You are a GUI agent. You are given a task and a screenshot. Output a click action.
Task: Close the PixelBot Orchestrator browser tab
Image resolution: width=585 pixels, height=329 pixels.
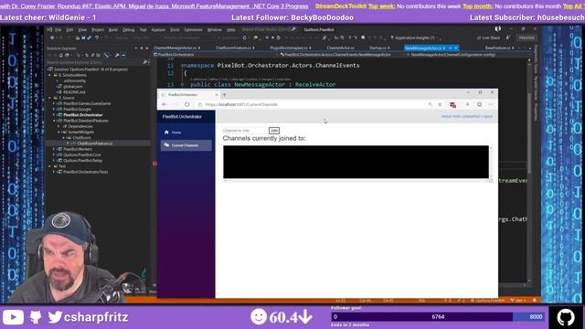[x=217, y=95]
